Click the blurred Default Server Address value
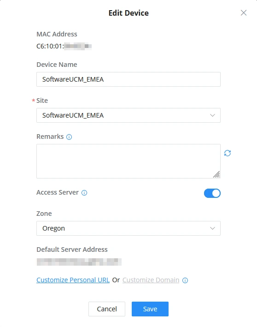This screenshot has width=257, height=327. tap(79, 262)
